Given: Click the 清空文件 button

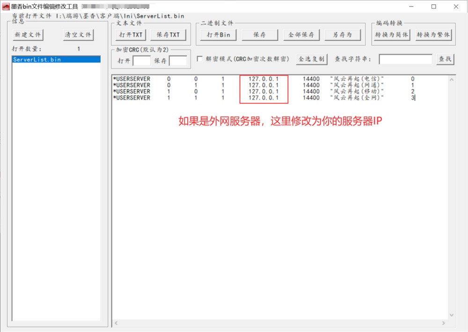Looking at the screenshot, I should click(x=78, y=35).
